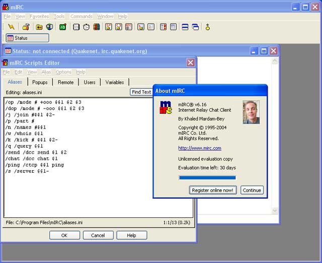Click the DCC Send file icon
The image size is (322, 263).
[109, 27]
